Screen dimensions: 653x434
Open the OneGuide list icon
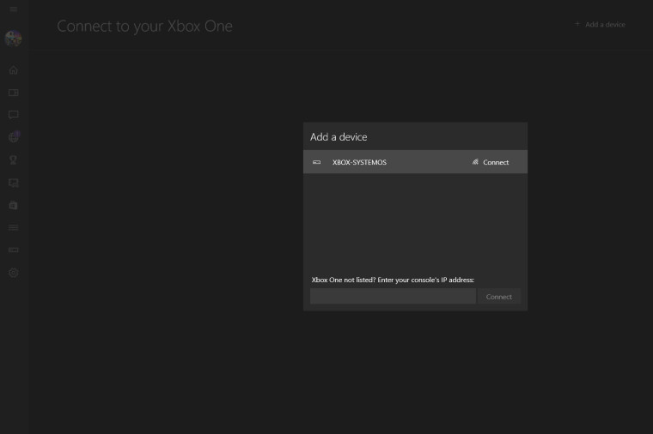[14, 227]
